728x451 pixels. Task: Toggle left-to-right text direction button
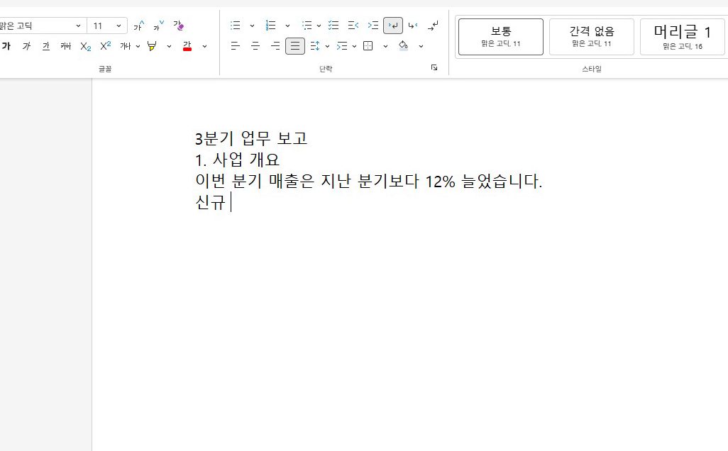[x=393, y=26]
